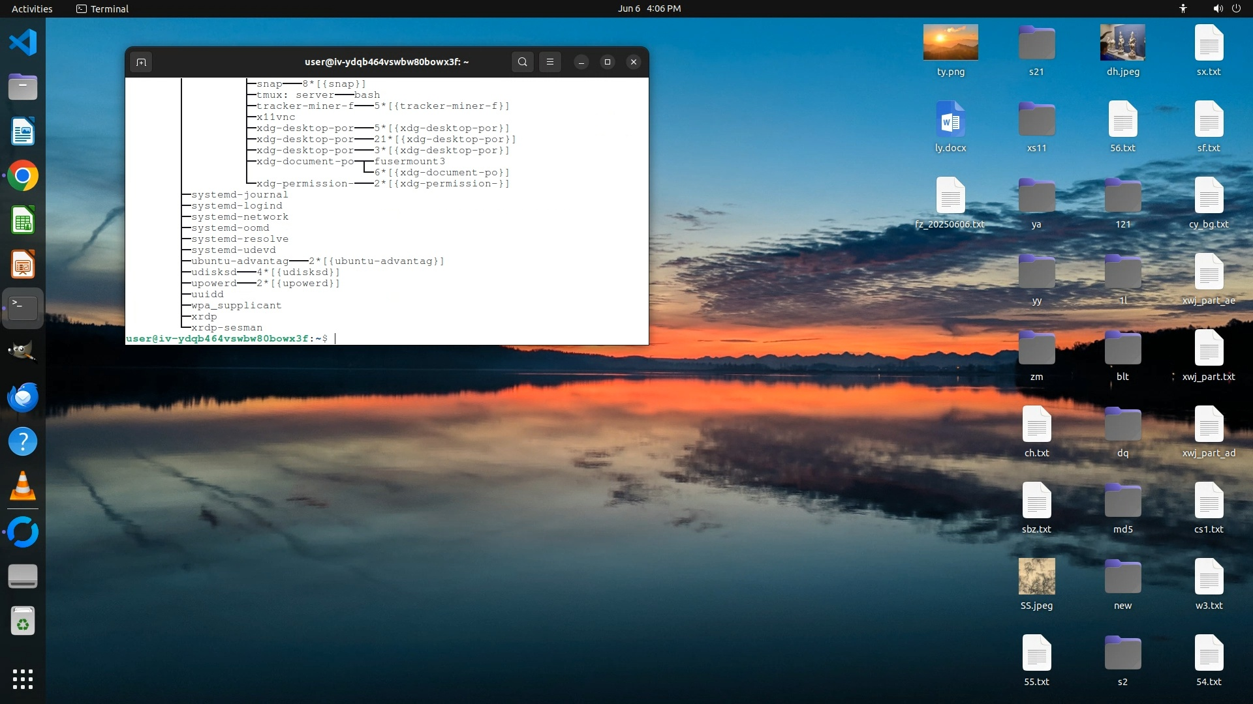1253x704 pixels.
Task: Launch LibreOffice Impress from dock
Action: pyautogui.click(x=23, y=265)
